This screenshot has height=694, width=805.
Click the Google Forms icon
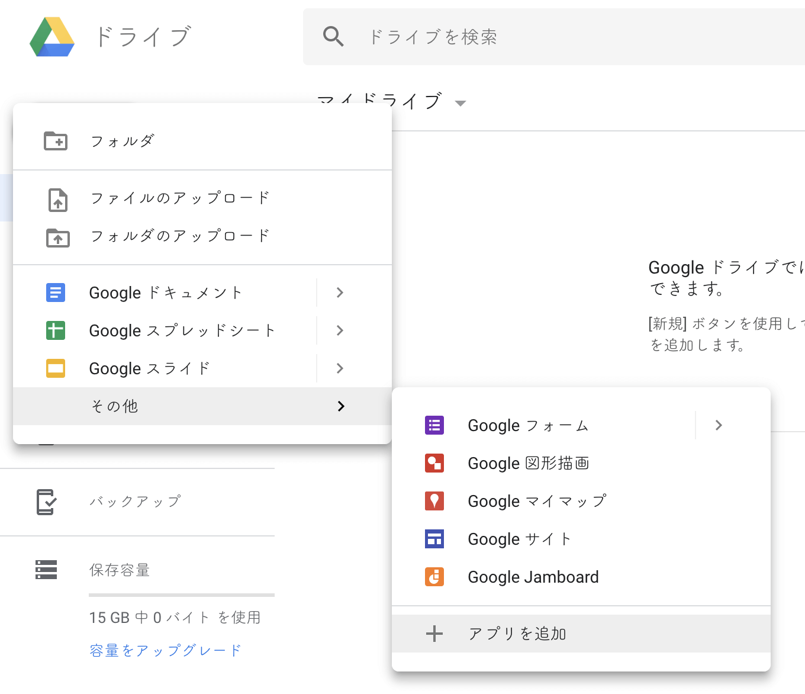coord(434,425)
